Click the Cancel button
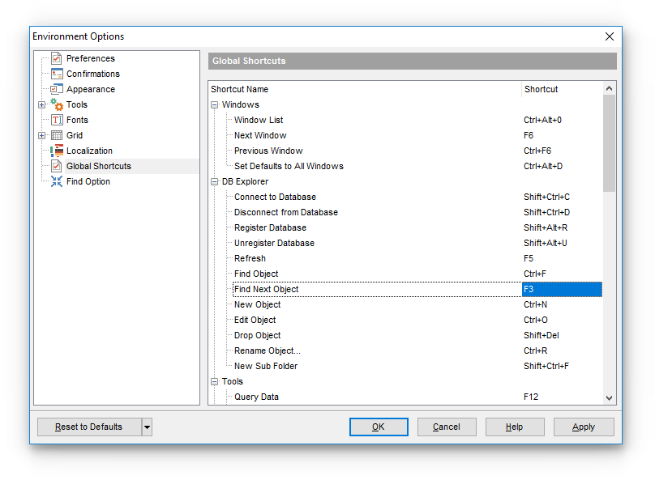Image resolution: width=655 pixels, height=480 pixels. click(x=446, y=427)
